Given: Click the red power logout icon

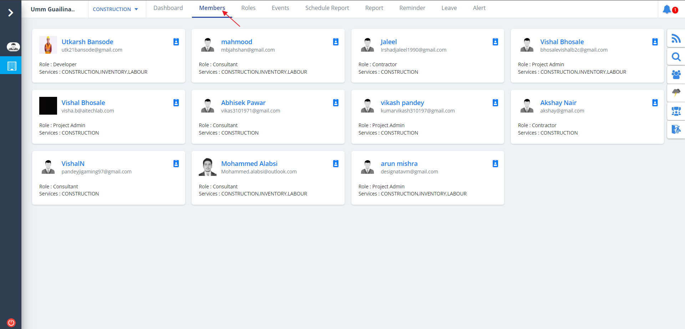Looking at the screenshot, I should 11,323.
